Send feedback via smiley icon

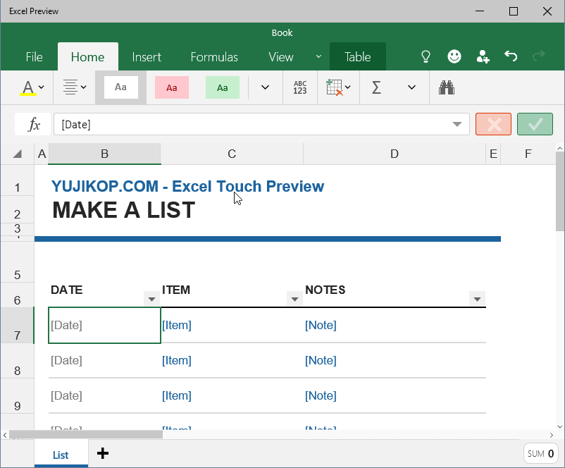[x=454, y=56]
